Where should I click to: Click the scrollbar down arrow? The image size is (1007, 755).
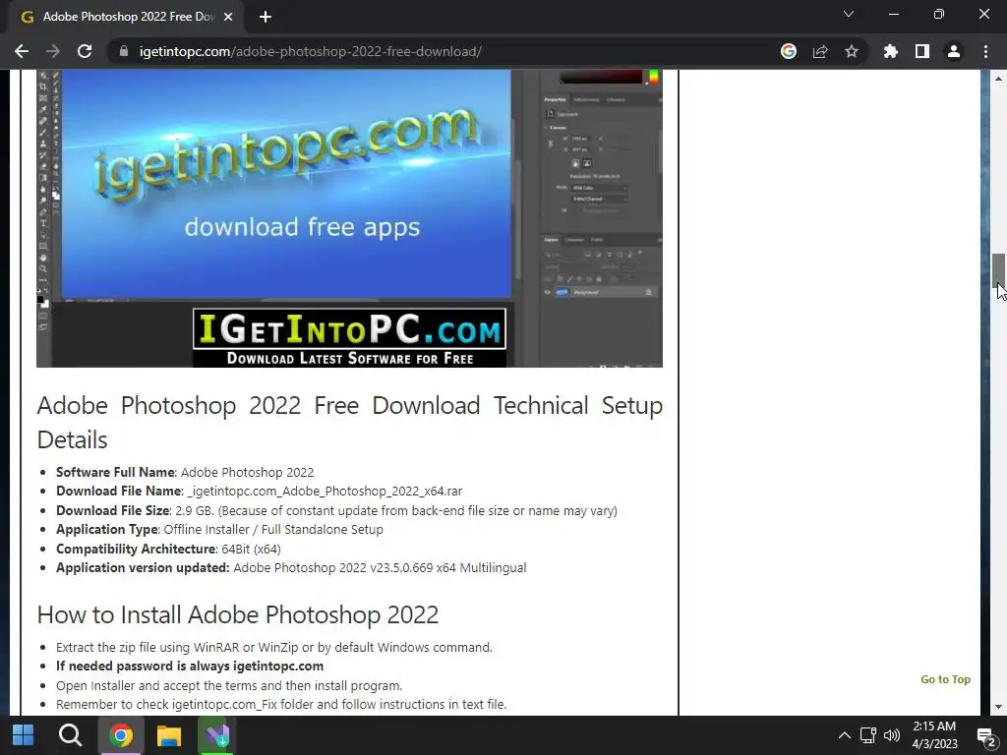[998, 707]
